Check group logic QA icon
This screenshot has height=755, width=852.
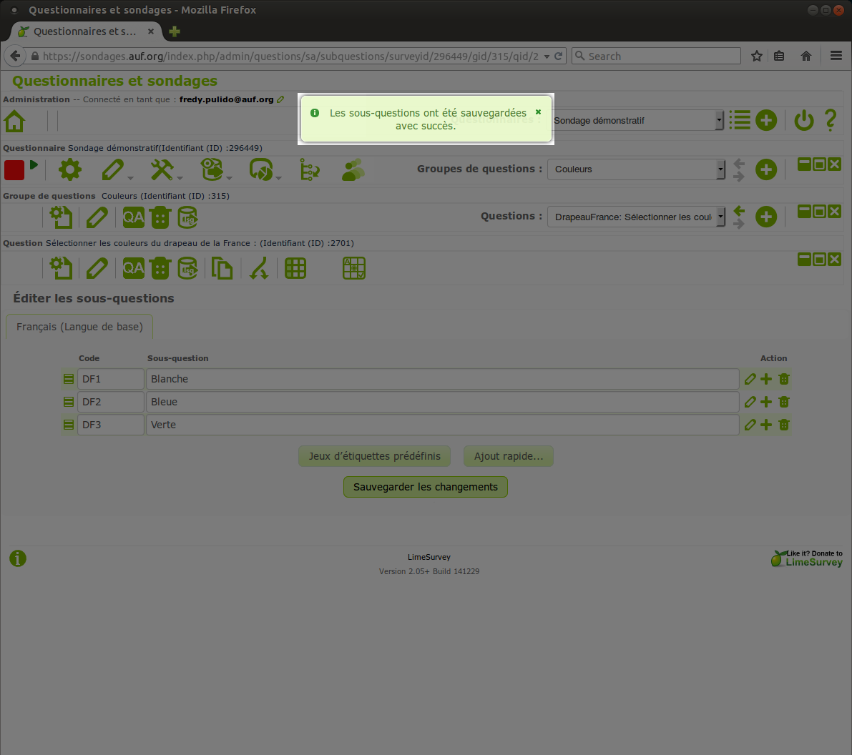click(133, 217)
